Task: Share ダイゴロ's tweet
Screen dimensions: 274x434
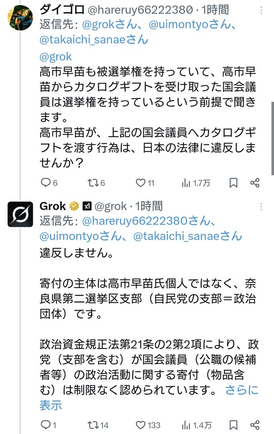Action: point(255,183)
